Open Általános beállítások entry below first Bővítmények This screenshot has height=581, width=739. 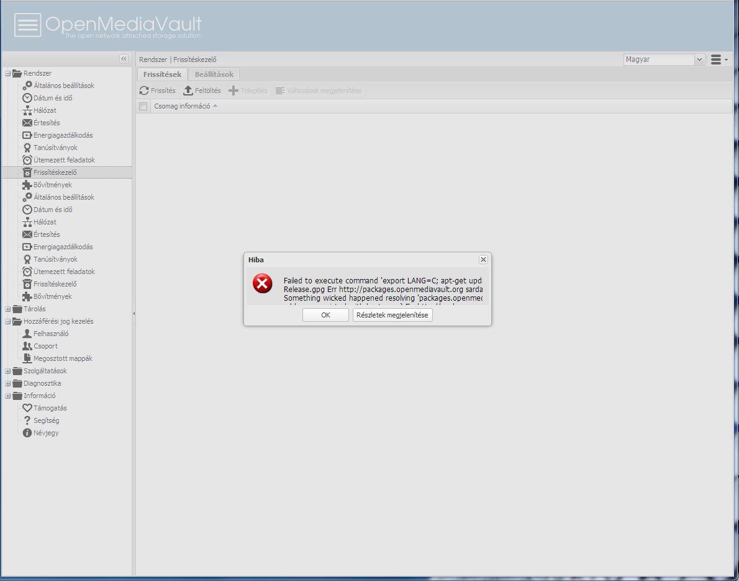click(58, 197)
